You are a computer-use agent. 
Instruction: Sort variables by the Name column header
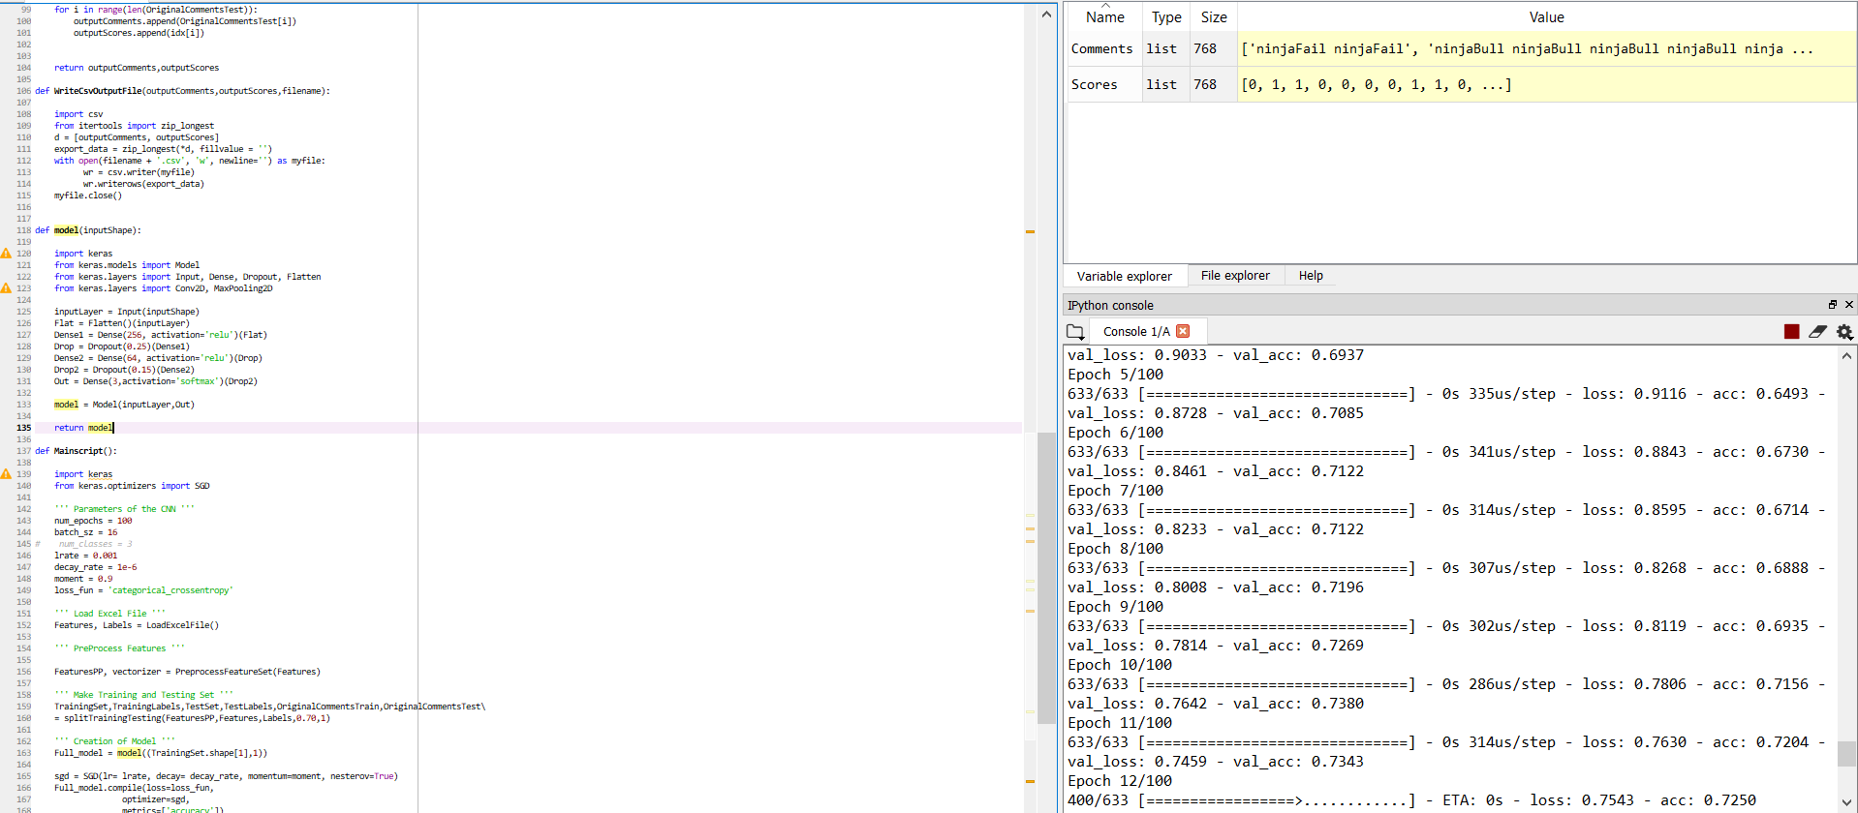1104,17
